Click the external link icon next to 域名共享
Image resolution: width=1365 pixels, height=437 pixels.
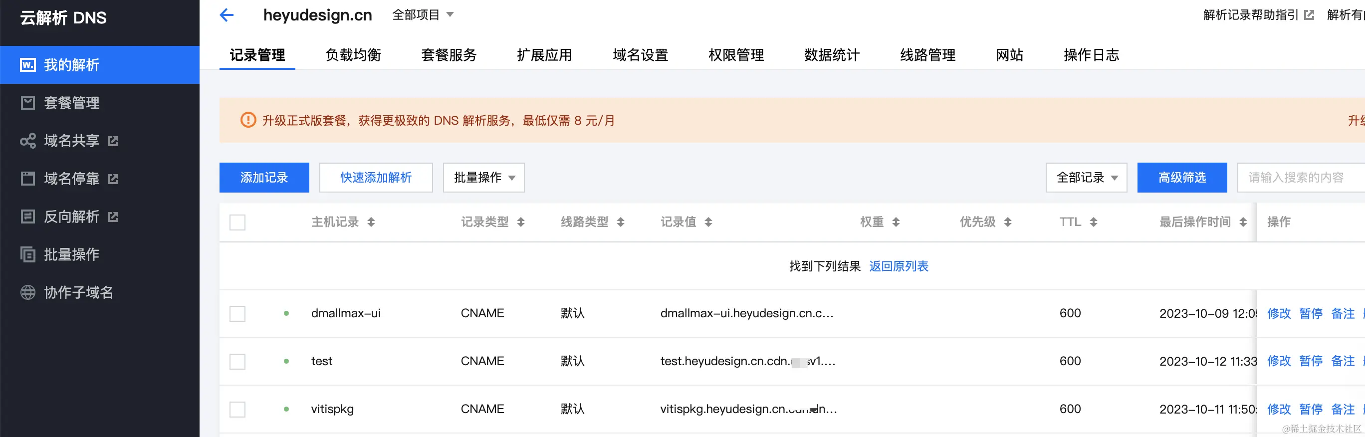113,141
